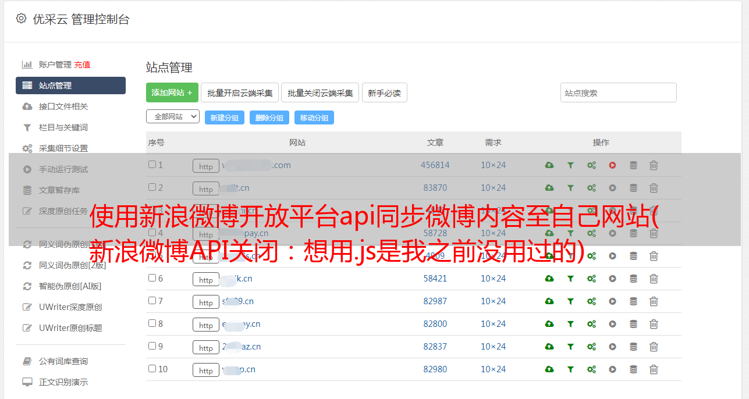Click the cloud upload icon in row 1
Screen dimensions: 749x399
pyautogui.click(x=549, y=165)
